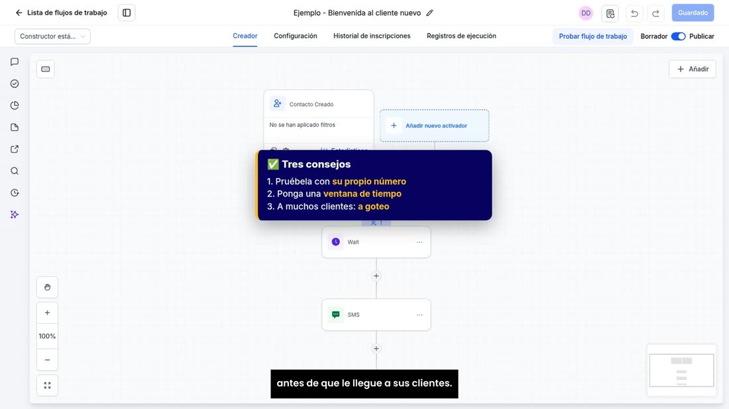
Task: Zoom in the canvas
Action: [48, 313]
